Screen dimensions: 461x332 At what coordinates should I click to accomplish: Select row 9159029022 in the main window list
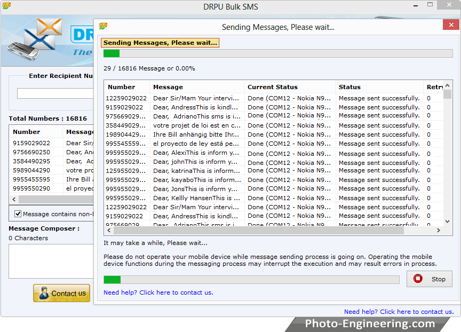pyautogui.click(x=52, y=143)
